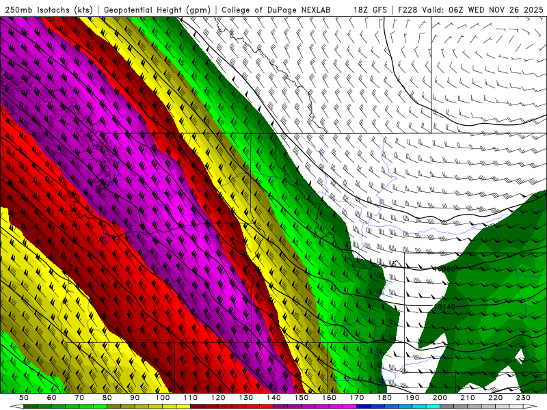Click the 140 value on the color scale

click(x=274, y=398)
